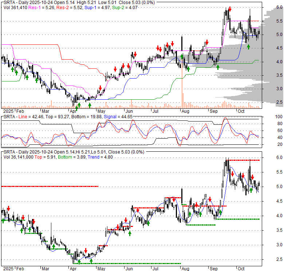
Task: Click the red down arrow above the September peak in the top chart
Action: (x=230, y=8)
